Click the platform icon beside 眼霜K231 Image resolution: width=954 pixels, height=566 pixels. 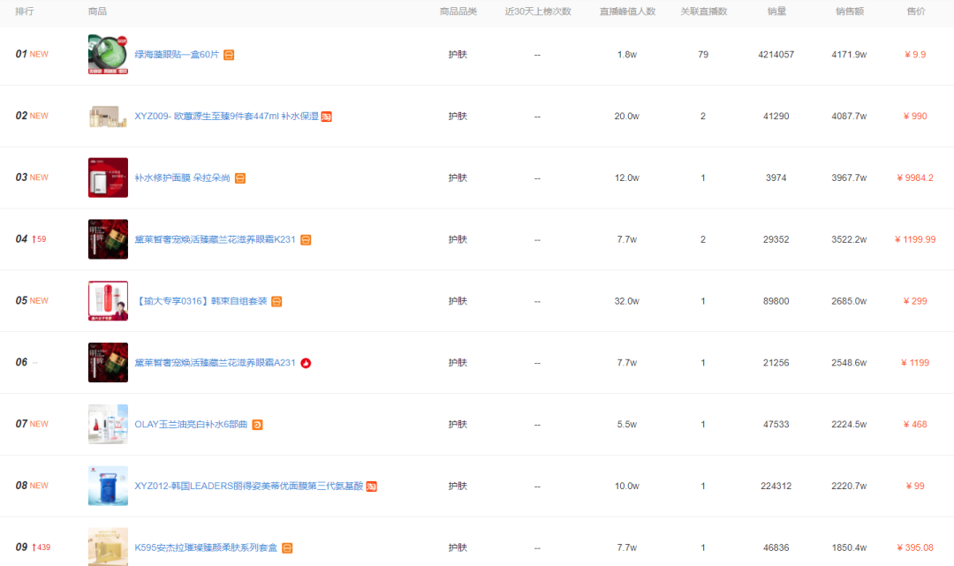point(306,240)
